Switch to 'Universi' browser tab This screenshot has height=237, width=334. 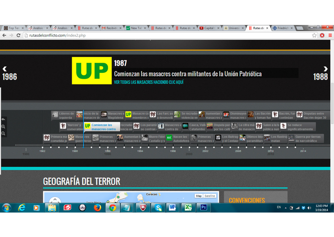[234, 28]
